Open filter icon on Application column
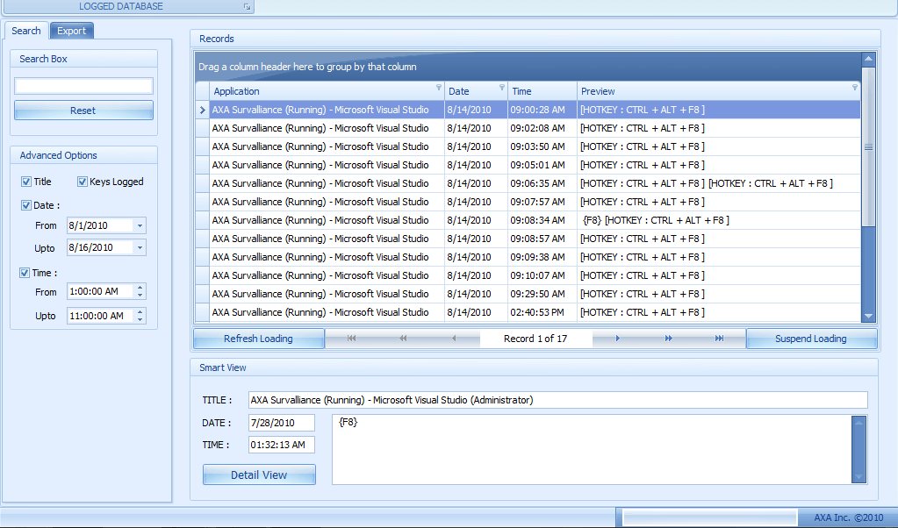 pos(439,89)
